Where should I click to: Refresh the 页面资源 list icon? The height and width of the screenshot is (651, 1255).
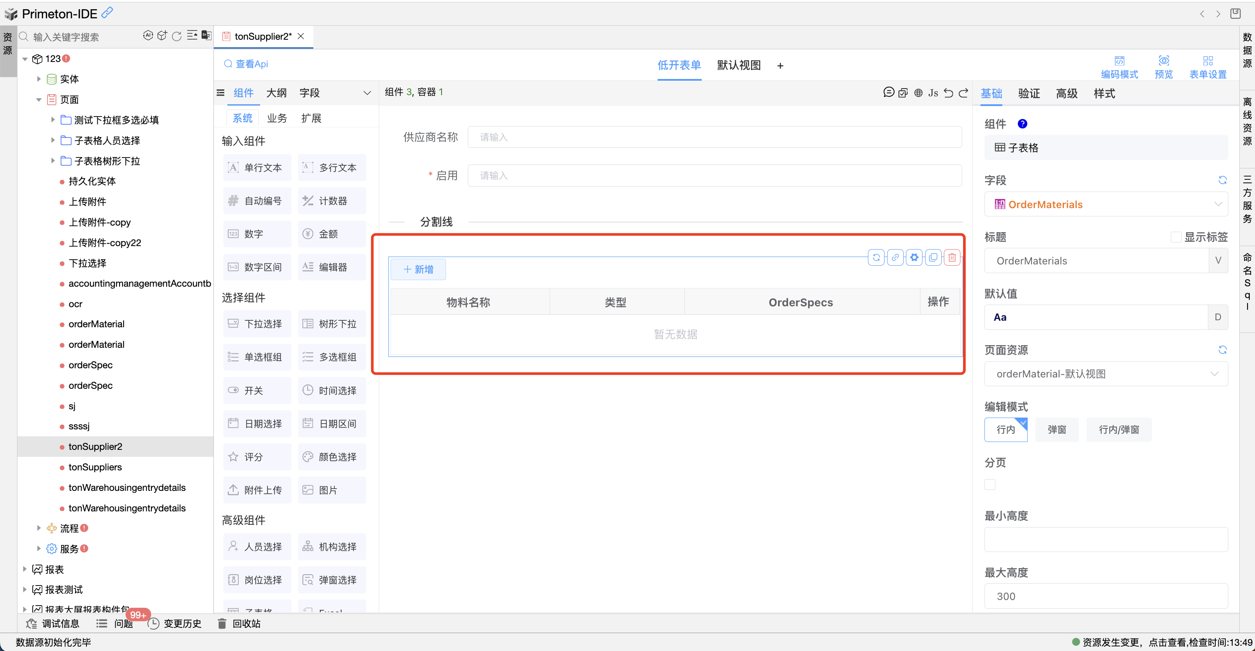[x=1222, y=350]
